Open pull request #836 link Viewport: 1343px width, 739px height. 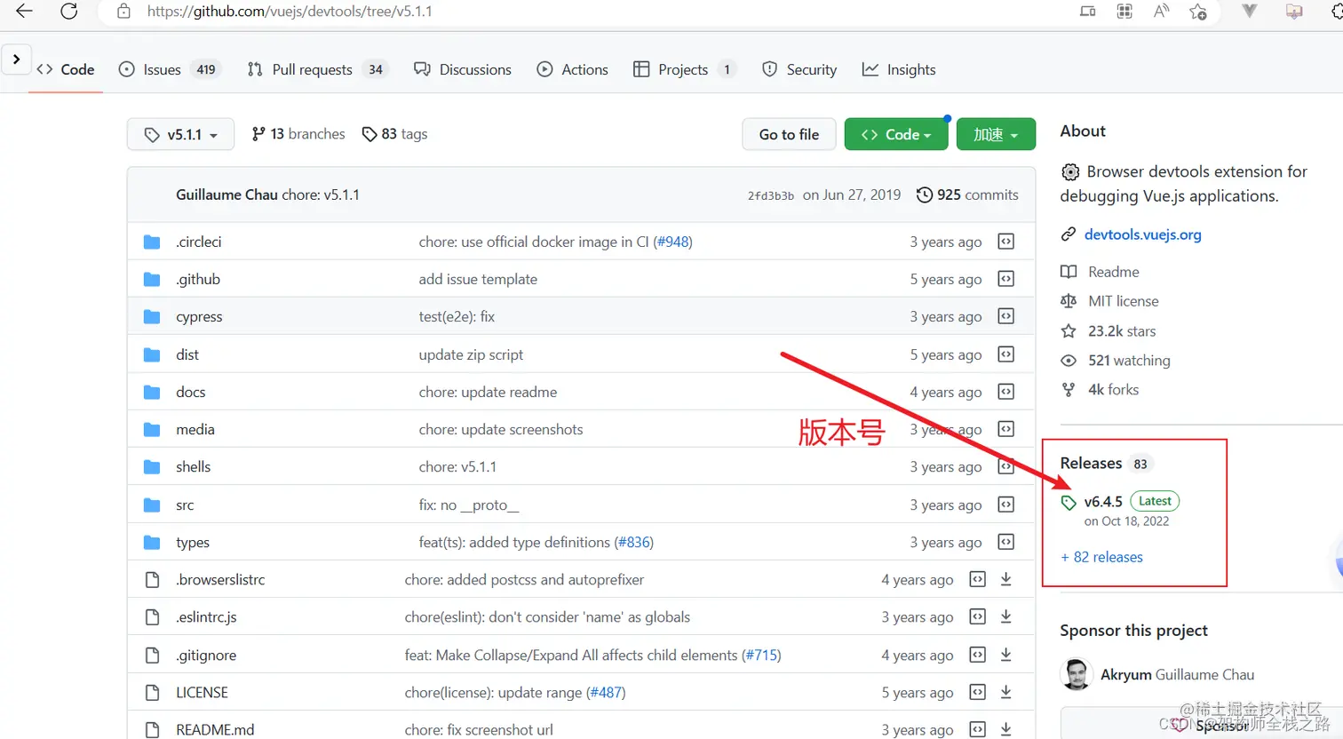click(x=634, y=542)
